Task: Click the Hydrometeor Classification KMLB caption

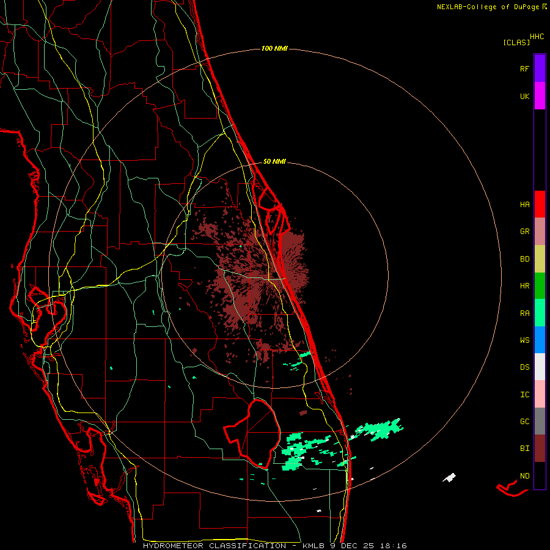Action: click(274, 546)
